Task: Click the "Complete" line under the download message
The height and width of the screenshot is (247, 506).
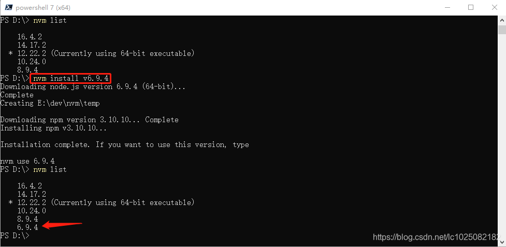Action: [17, 95]
